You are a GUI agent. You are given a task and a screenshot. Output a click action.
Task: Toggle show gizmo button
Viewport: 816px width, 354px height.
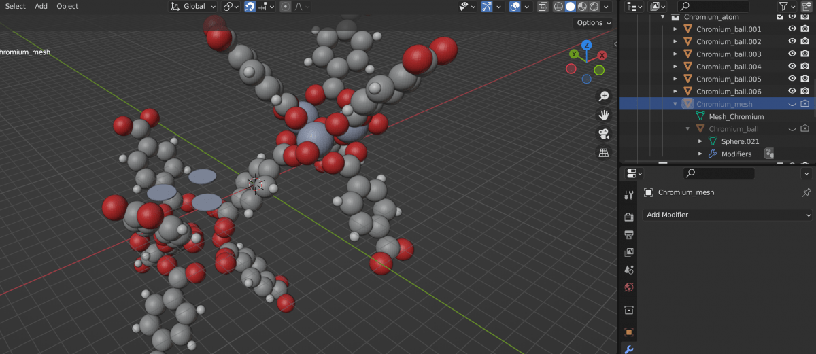click(487, 6)
